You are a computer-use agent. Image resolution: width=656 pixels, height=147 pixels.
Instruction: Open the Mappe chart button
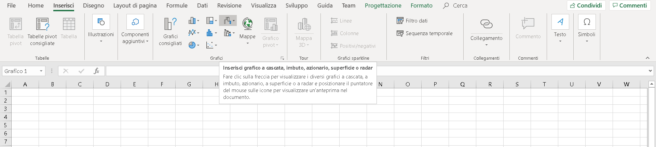[x=247, y=31]
